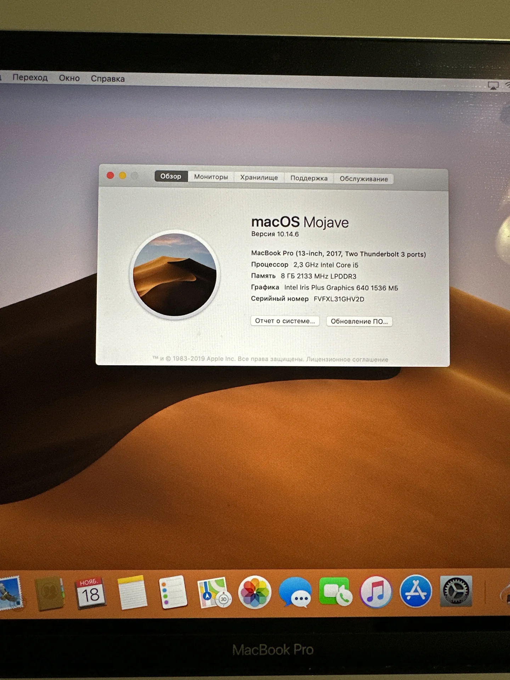Click the 8 ГБ 2133 MHz LPDDR3 text

(x=319, y=276)
